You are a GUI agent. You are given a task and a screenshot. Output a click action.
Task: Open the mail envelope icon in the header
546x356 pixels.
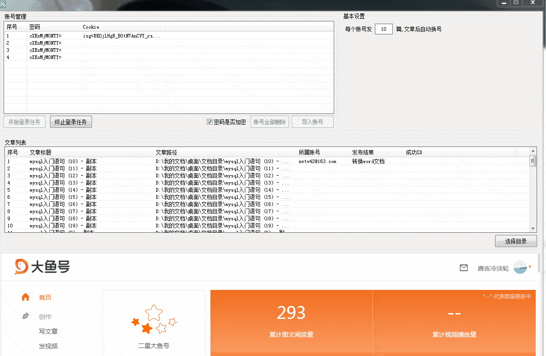click(x=463, y=268)
